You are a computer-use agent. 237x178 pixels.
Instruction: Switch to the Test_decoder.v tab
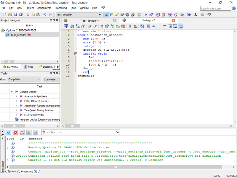[90, 21]
